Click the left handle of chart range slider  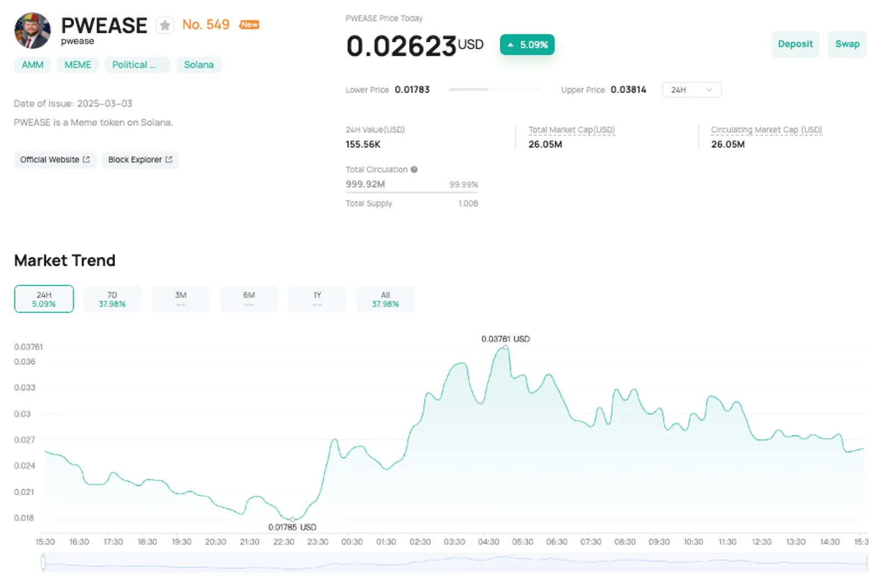pos(43,563)
